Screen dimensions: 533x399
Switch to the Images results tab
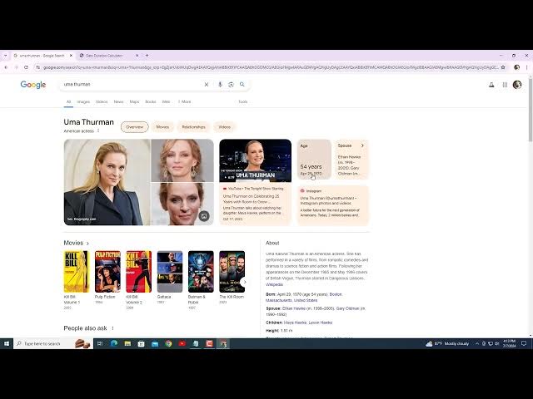tap(83, 101)
